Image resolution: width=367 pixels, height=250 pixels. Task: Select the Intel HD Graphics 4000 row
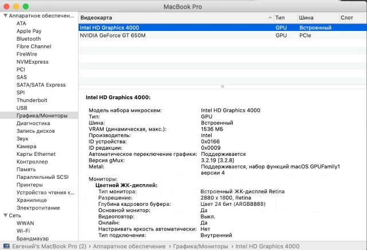pos(222,28)
